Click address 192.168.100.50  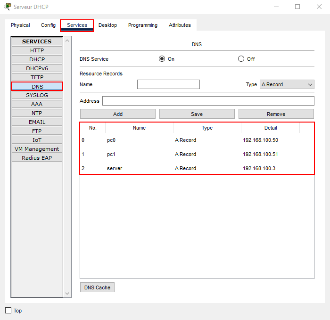260,140
